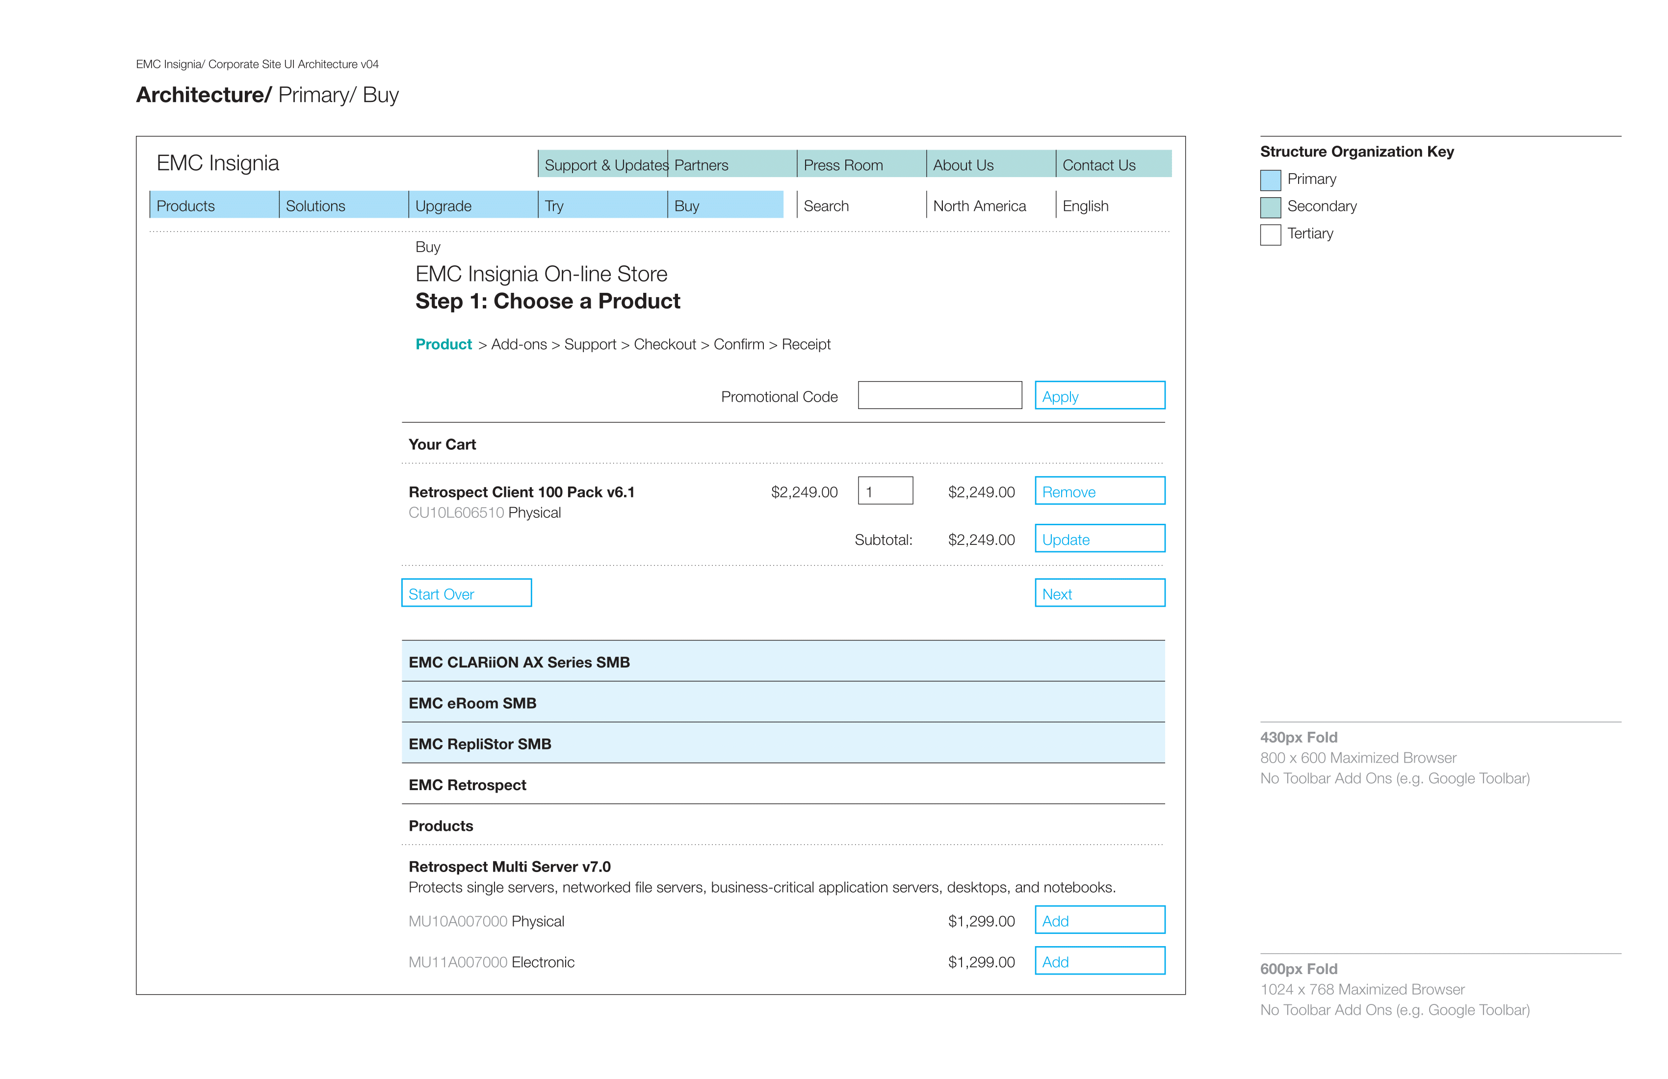Edit the cart quantity field showing 1

[x=886, y=490]
